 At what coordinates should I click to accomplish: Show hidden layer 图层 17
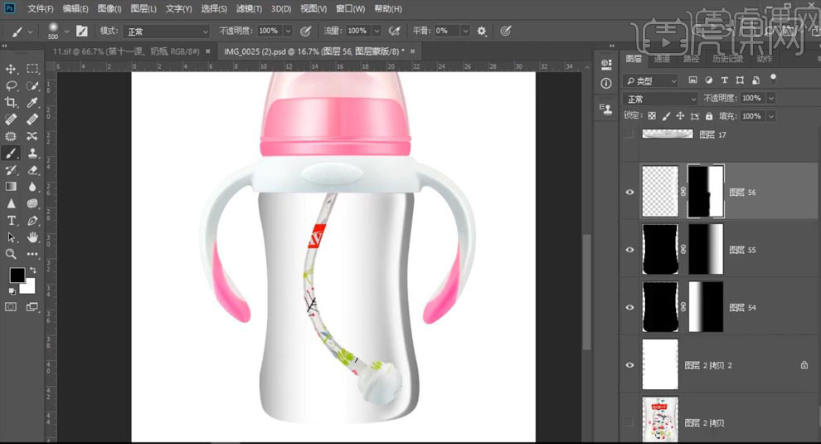(629, 134)
